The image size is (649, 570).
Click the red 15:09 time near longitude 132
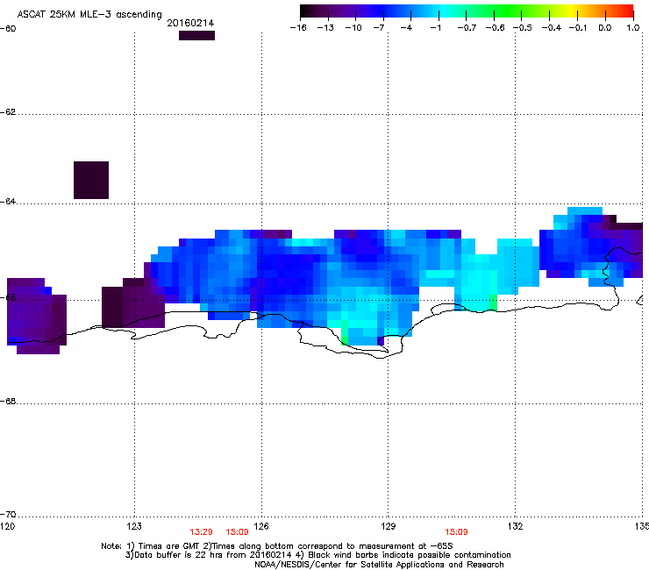(457, 532)
